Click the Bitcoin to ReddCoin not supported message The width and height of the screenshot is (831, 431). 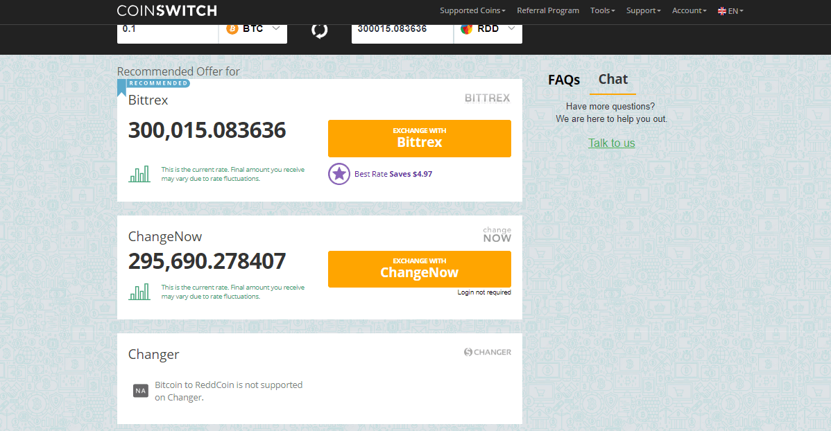tap(228, 392)
